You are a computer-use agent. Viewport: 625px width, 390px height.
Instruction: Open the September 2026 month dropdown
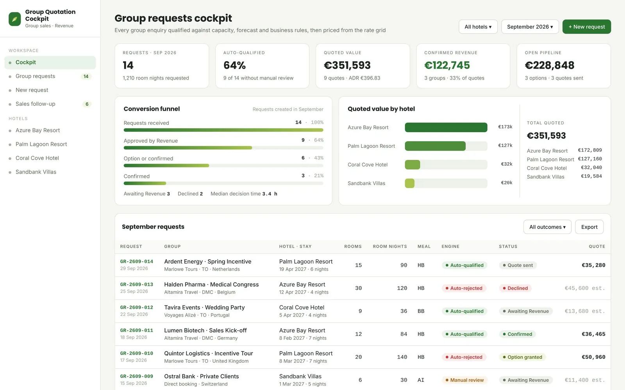point(530,27)
